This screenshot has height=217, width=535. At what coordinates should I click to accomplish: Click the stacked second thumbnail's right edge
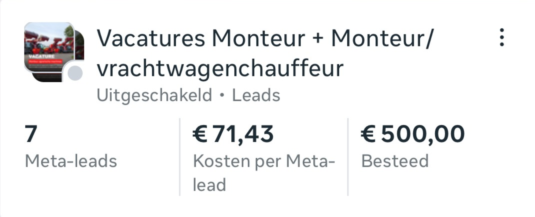click(x=81, y=46)
